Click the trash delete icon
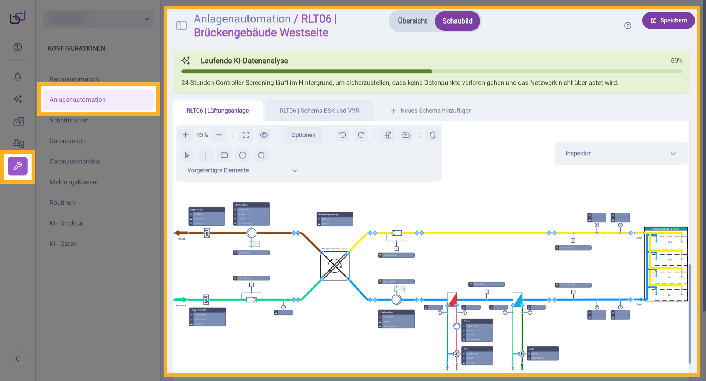Viewport: 706px width, 381px height. coord(433,135)
